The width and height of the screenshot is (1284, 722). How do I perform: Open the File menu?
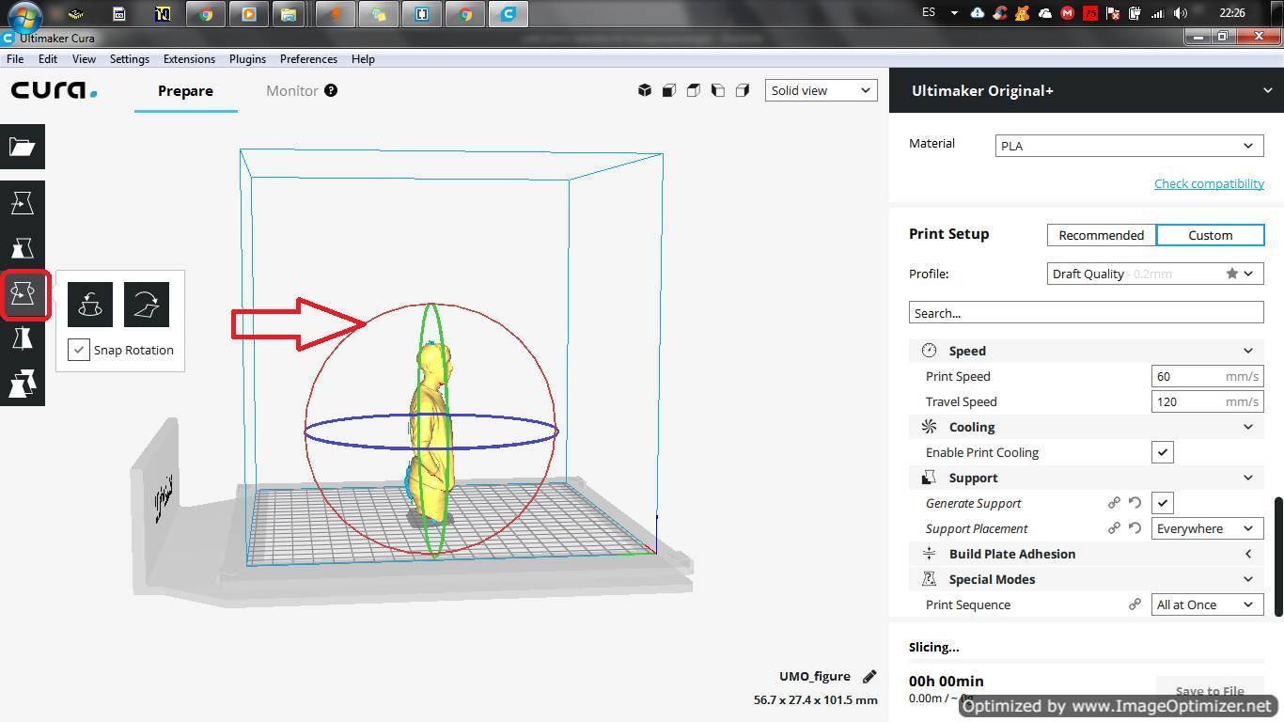coord(15,58)
